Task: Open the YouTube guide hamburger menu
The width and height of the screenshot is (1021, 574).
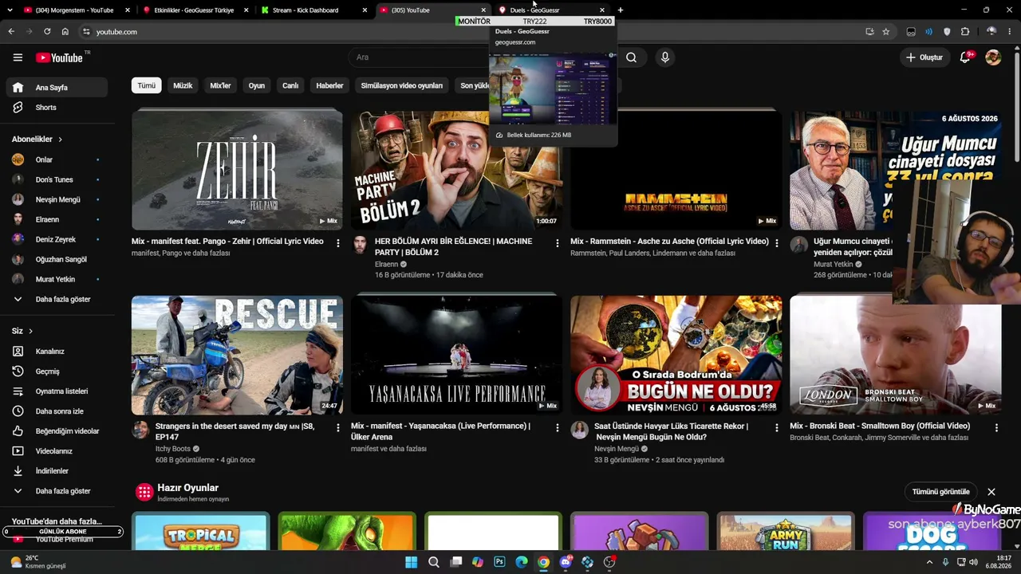Action: tap(18, 57)
